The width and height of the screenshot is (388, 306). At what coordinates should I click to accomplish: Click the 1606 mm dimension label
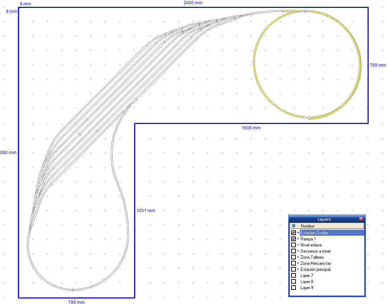coord(251,128)
